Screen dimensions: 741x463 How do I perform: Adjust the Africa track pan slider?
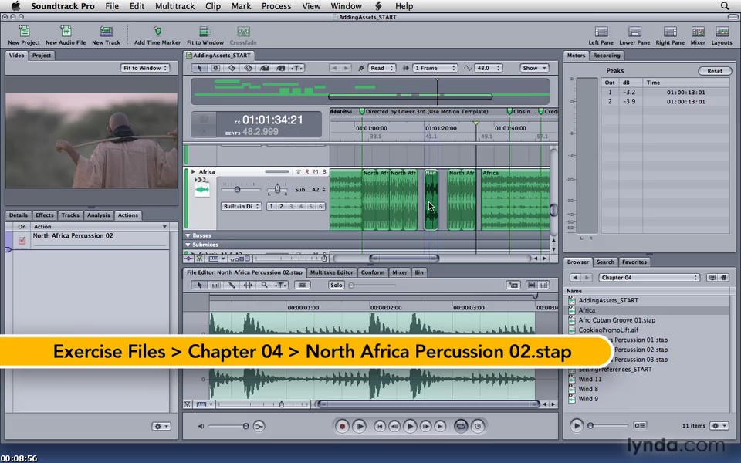pos(277,189)
